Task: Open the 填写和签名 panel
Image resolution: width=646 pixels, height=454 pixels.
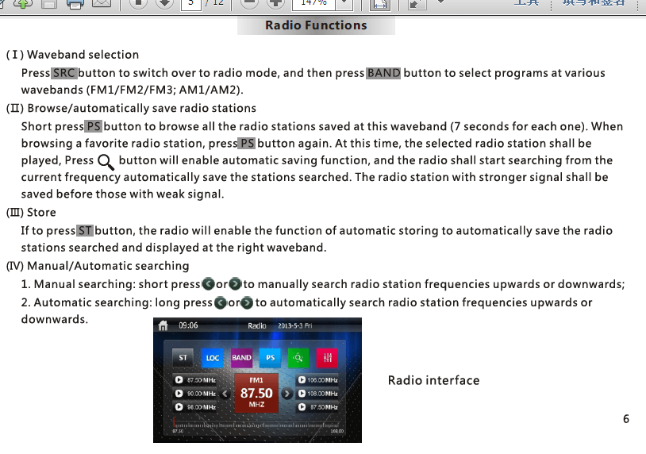Action: [594, 3]
